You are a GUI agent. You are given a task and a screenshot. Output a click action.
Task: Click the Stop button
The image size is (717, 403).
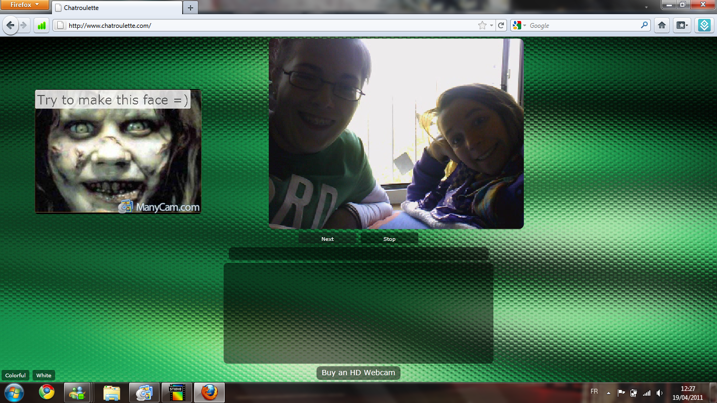click(x=389, y=239)
